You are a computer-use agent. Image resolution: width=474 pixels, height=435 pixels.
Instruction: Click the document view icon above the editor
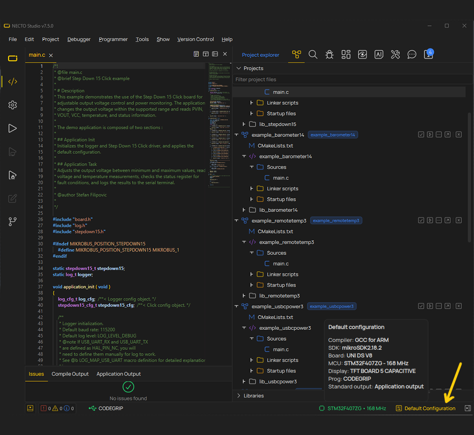196,54
